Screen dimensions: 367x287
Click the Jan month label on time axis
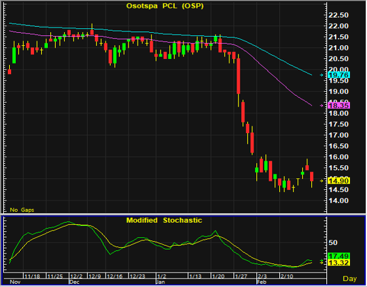[161, 282]
